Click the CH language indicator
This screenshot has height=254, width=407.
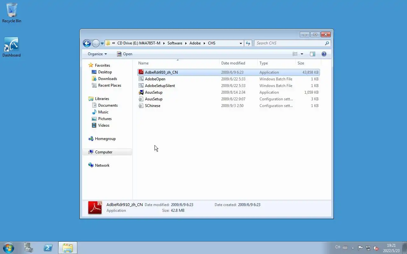tap(338, 247)
